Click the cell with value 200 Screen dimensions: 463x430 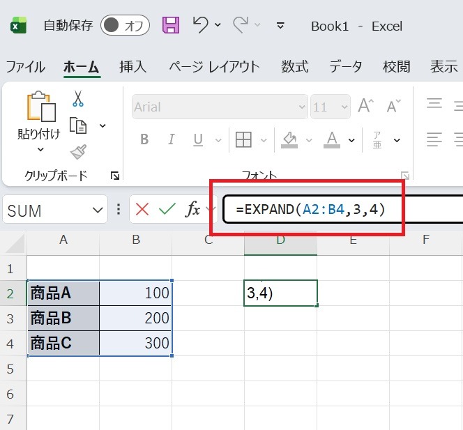point(135,318)
